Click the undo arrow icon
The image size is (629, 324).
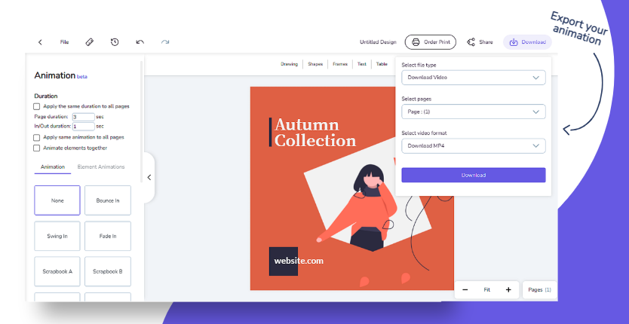click(x=140, y=42)
